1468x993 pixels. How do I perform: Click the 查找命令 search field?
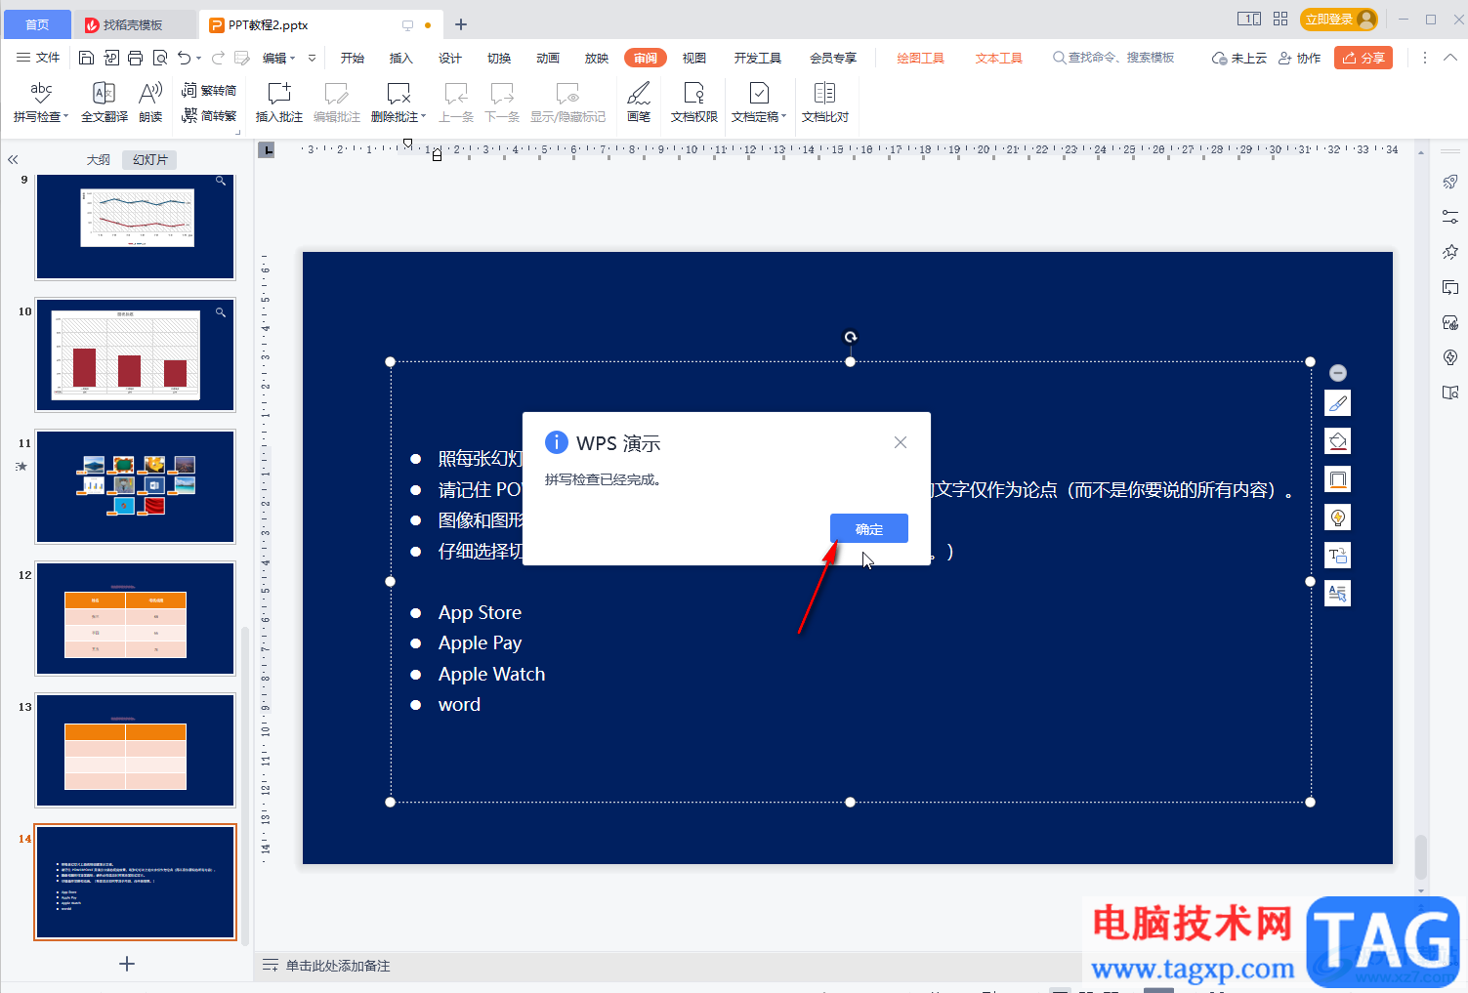pos(1113,58)
